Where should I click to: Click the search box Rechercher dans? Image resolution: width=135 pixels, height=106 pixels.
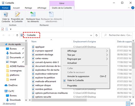coord(117,35)
